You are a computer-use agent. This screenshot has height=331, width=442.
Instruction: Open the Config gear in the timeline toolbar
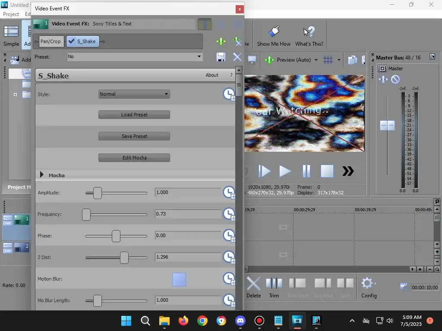pos(369,287)
